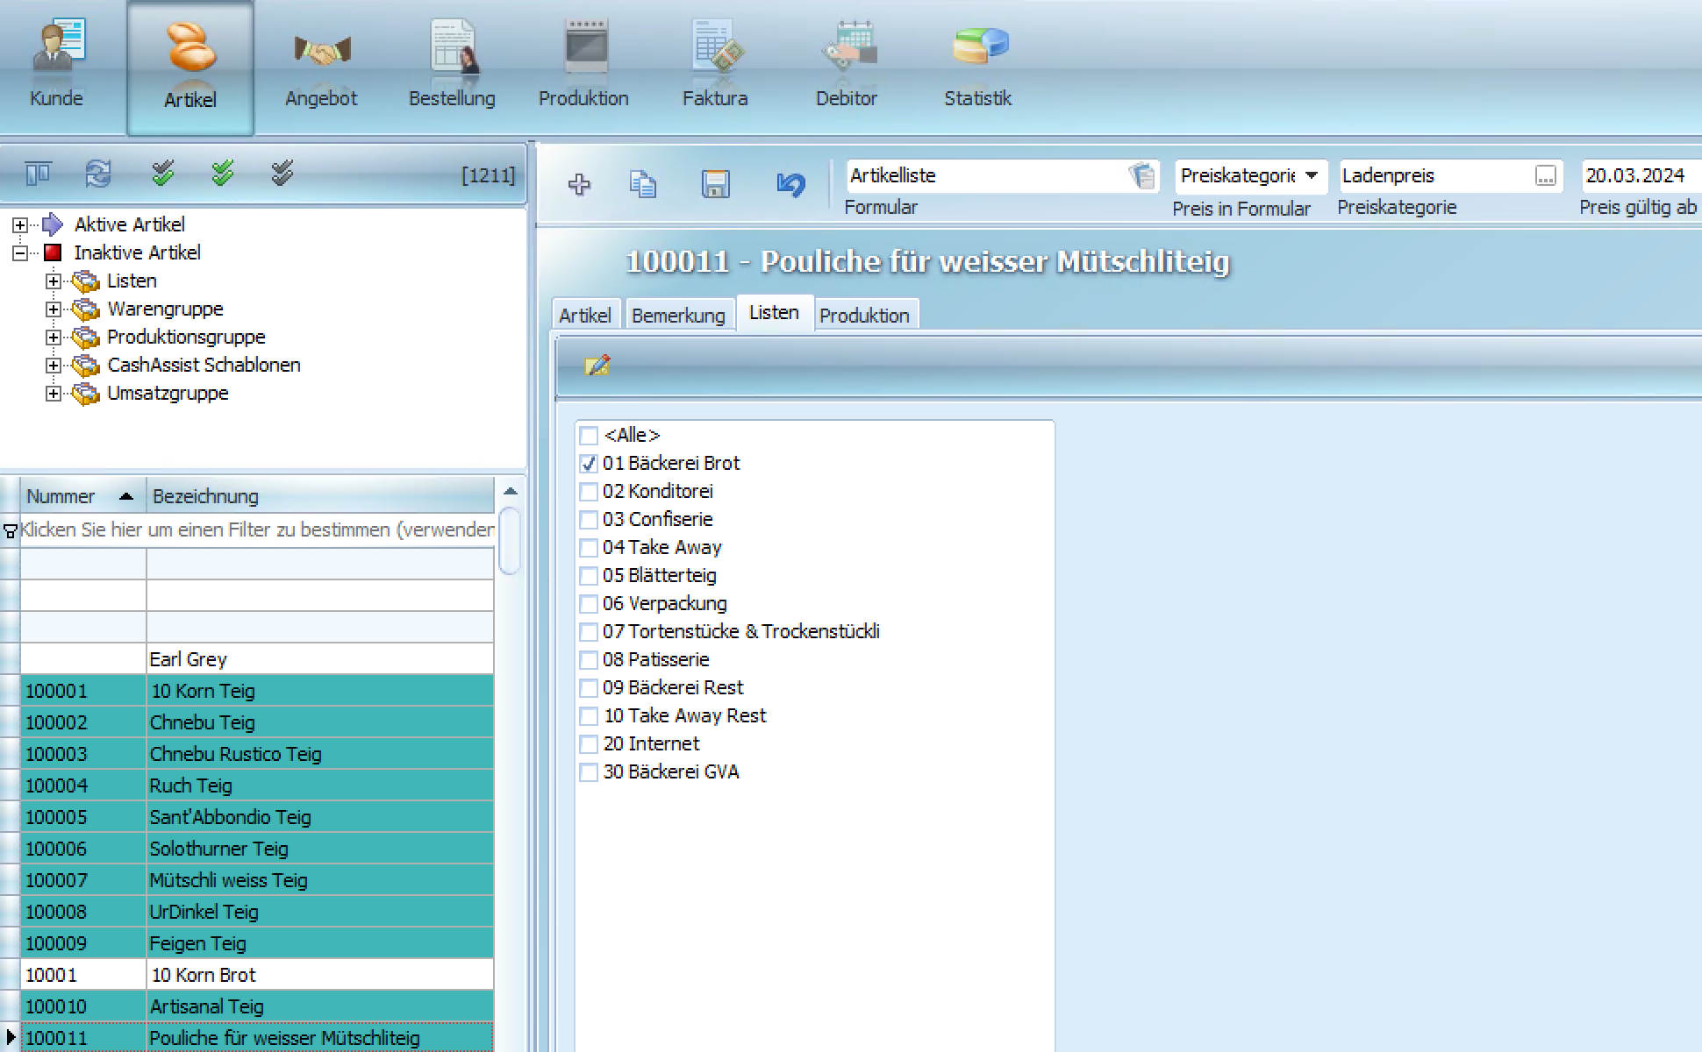
Task: Open the Preiskategorie dropdown
Action: pyautogui.click(x=1312, y=175)
